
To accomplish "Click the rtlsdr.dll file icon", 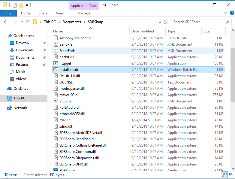I will 56,120.
